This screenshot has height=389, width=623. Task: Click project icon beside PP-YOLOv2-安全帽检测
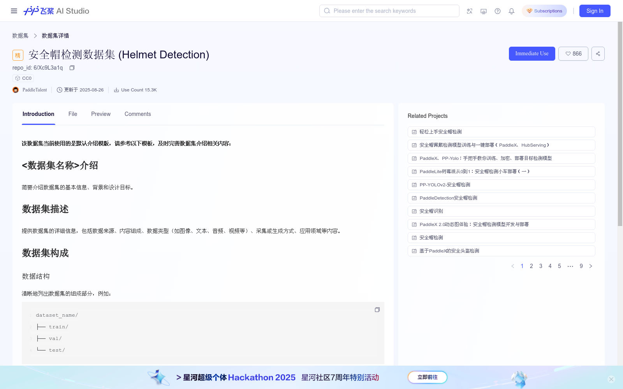[x=414, y=185]
